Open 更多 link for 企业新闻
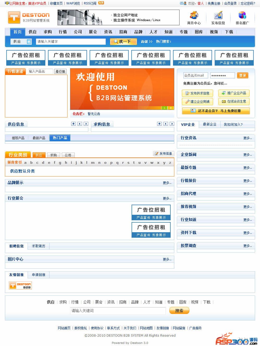The width and height of the screenshot is (260, 346). pyautogui.click(x=247, y=155)
